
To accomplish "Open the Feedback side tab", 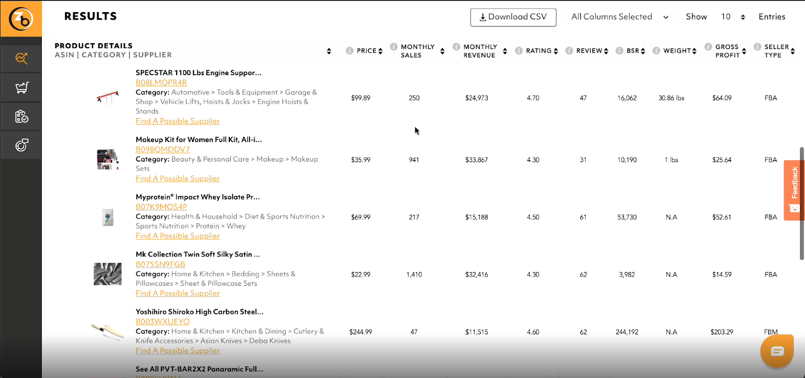I will [x=794, y=189].
